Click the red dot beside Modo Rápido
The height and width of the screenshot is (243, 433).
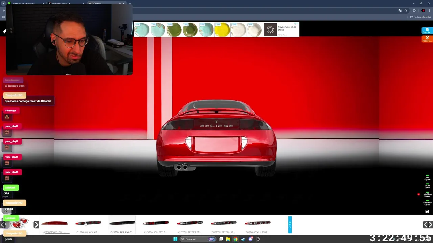419,194
